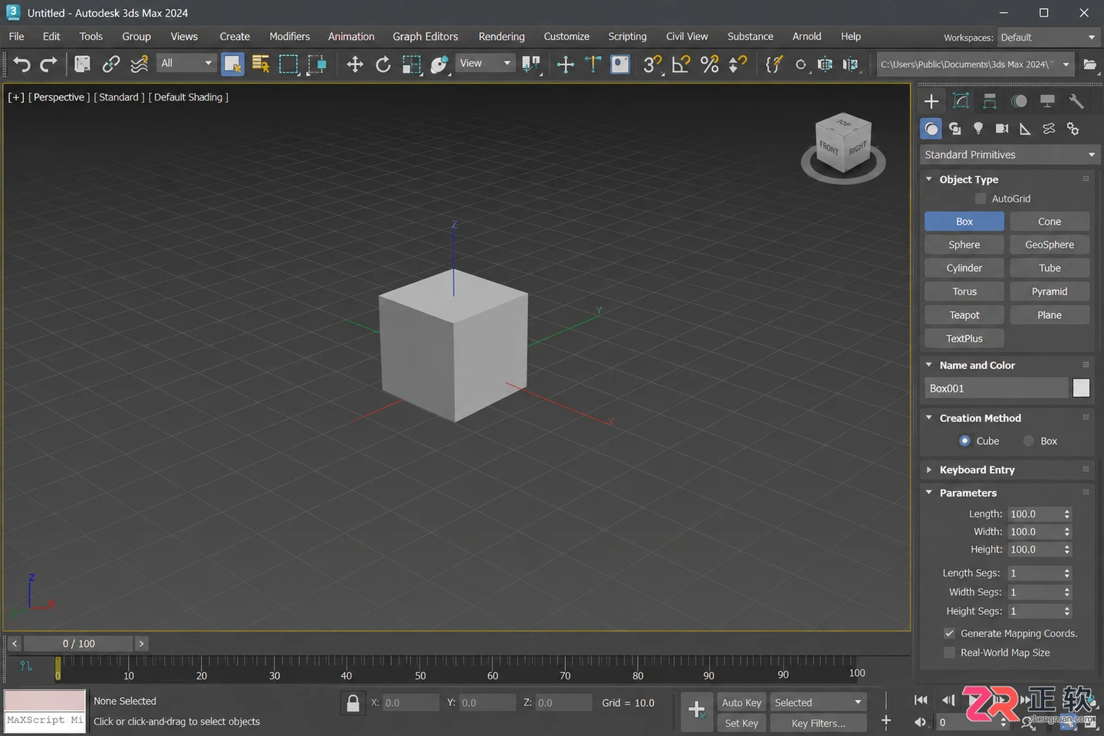The height and width of the screenshot is (736, 1104).
Task: Open the selection filter All dropdown
Action: [x=186, y=63]
